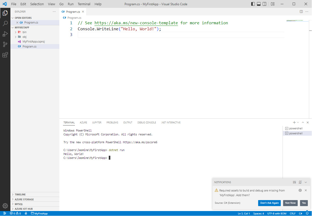
Task: Open the File menu
Action: (14, 4)
